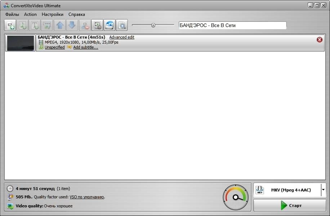Click the music note icon beside Unspecified
330x216 pixels.
[41, 47]
